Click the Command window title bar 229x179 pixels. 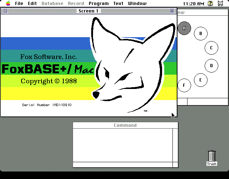pos(125,125)
